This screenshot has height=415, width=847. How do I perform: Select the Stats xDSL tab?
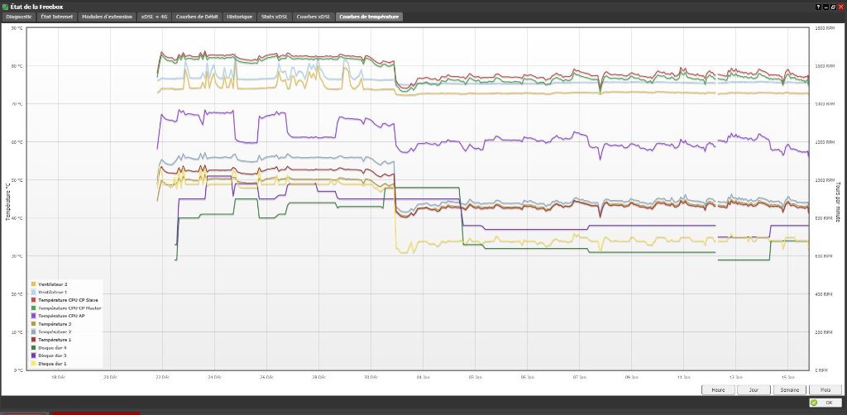tap(275, 17)
